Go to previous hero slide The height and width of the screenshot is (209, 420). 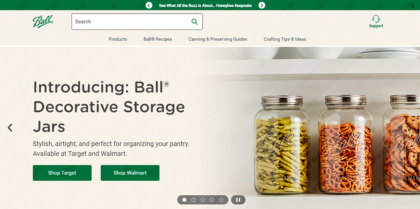10,128
